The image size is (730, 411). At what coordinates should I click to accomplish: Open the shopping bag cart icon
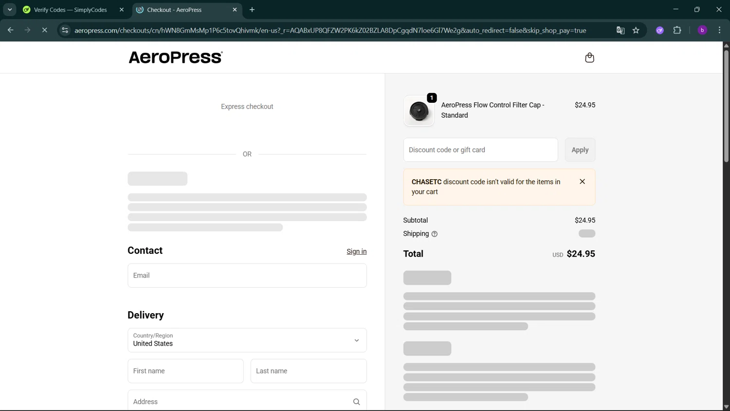(589, 57)
